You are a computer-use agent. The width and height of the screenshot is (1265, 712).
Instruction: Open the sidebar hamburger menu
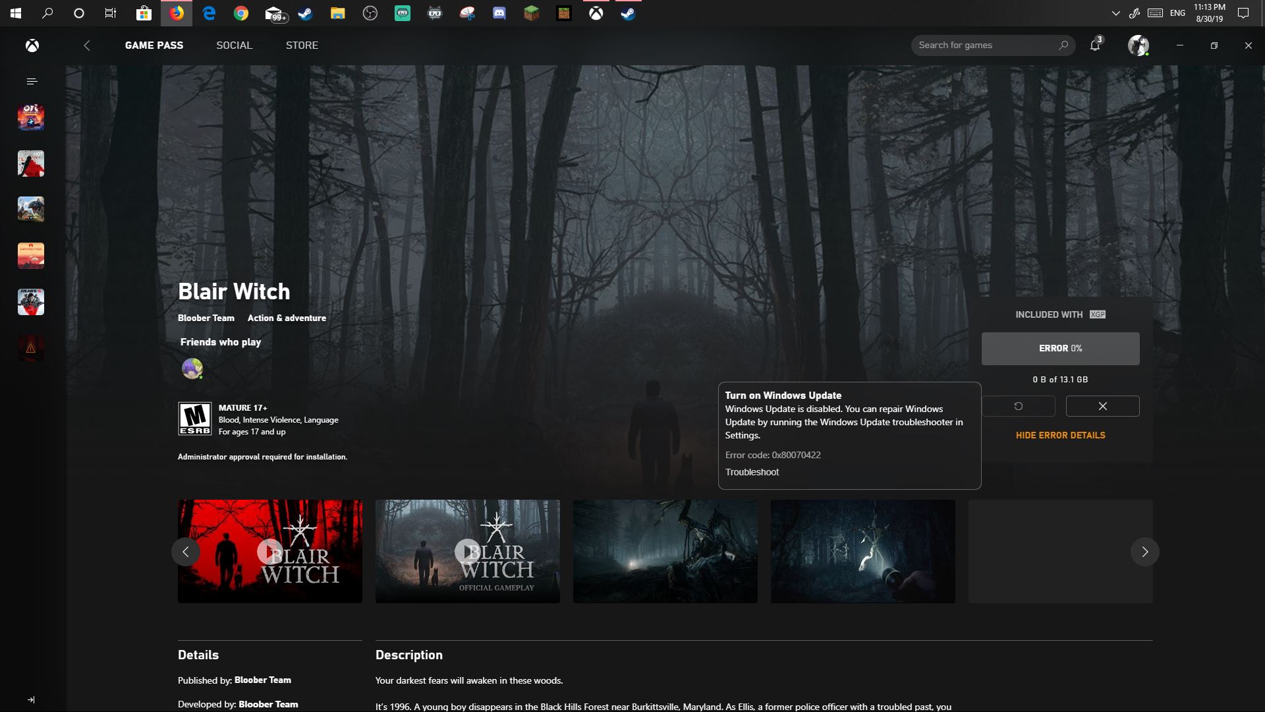[32, 81]
